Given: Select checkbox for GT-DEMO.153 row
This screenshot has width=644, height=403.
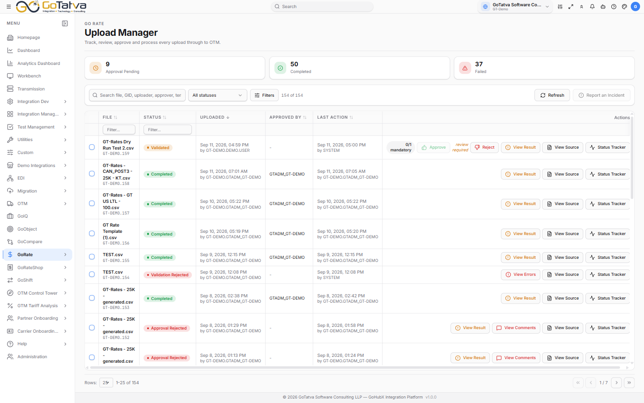Looking at the screenshot, I should click(x=92, y=298).
